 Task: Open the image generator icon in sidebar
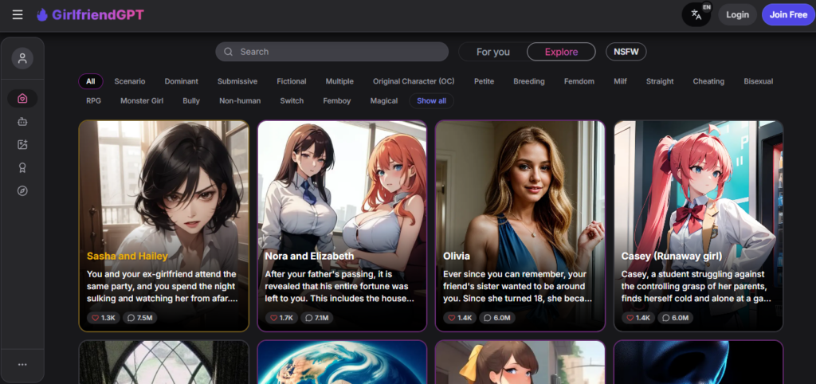(22, 145)
